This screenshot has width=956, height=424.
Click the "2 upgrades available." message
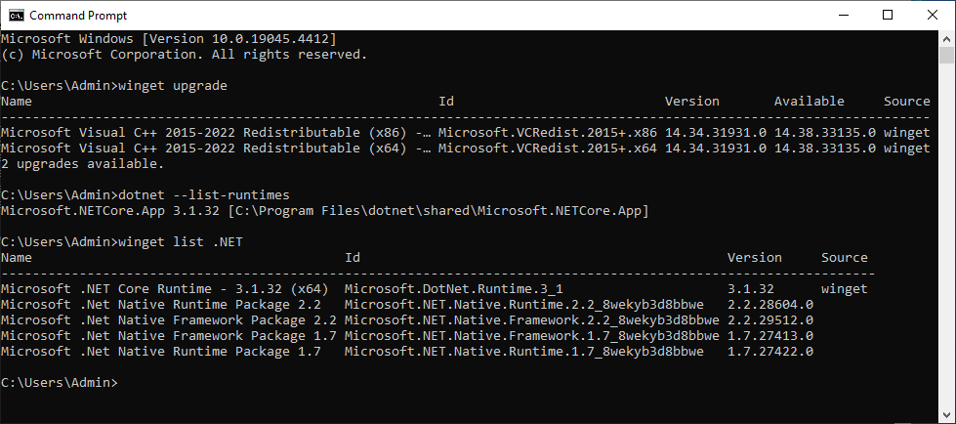tap(82, 164)
